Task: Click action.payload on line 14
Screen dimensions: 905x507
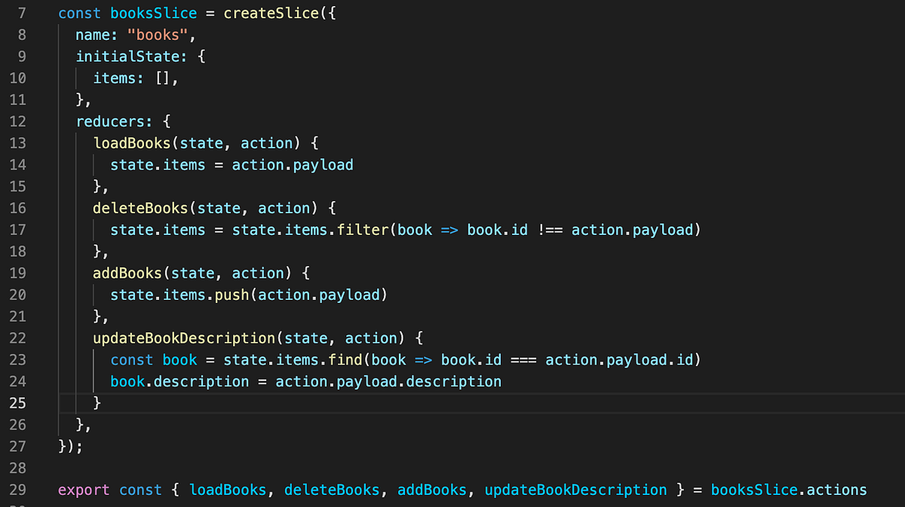Action: [291, 164]
